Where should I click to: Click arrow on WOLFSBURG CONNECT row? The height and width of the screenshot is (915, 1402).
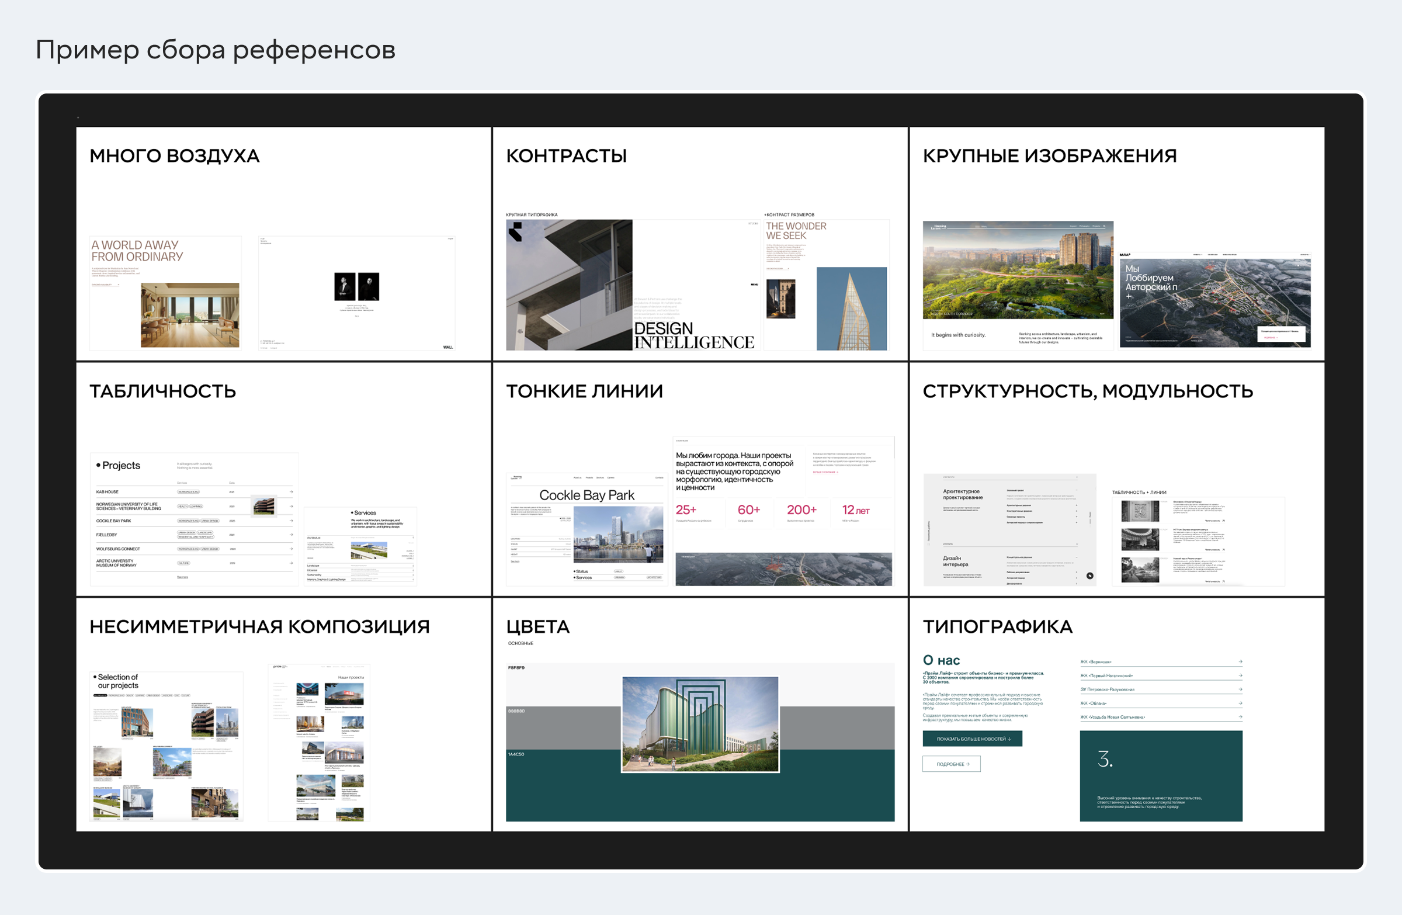coord(291,549)
